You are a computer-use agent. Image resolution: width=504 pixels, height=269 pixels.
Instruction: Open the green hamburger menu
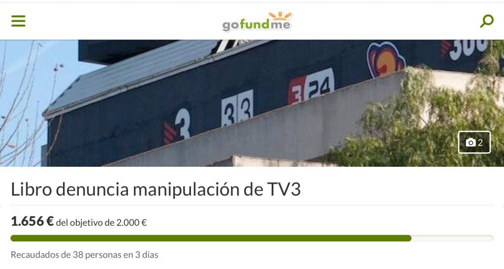click(x=18, y=21)
